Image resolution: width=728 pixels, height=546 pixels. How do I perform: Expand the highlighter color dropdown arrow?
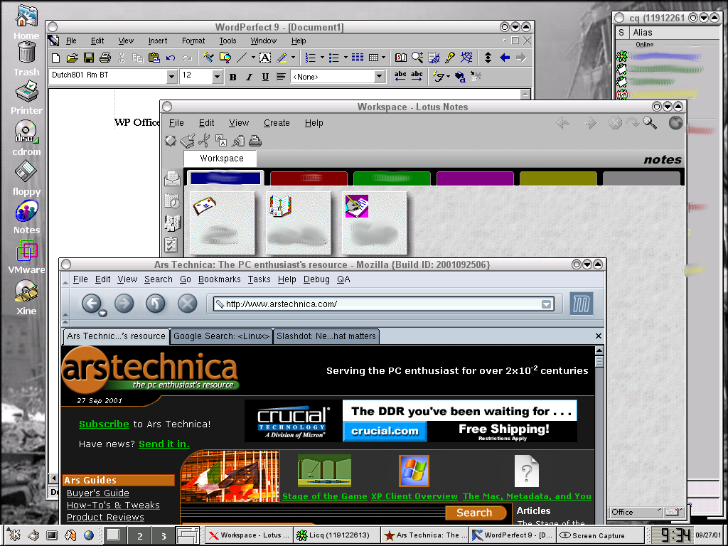pyautogui.click(x=293, y=58)
